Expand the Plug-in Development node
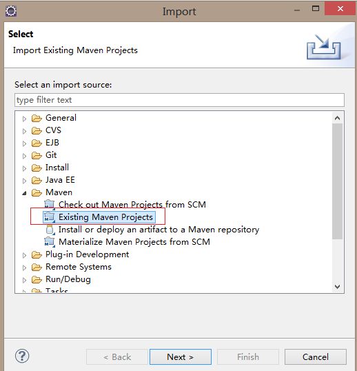 pyautogui.click(x=24, y=255)
